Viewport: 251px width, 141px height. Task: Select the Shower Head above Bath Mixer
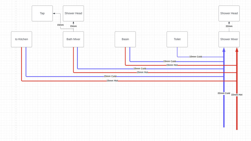(73, 14)
